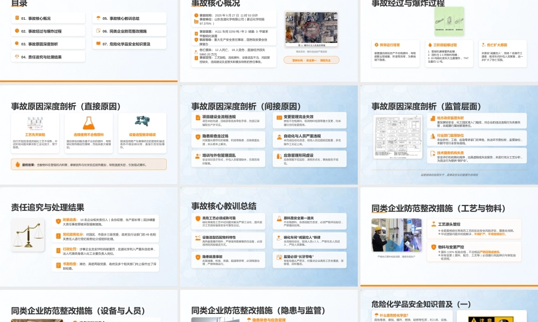The height and width of the screenshot is (322, 538).
Task: Click the gear icon next to 异常运行背景
Action: (x=377, y=45)
